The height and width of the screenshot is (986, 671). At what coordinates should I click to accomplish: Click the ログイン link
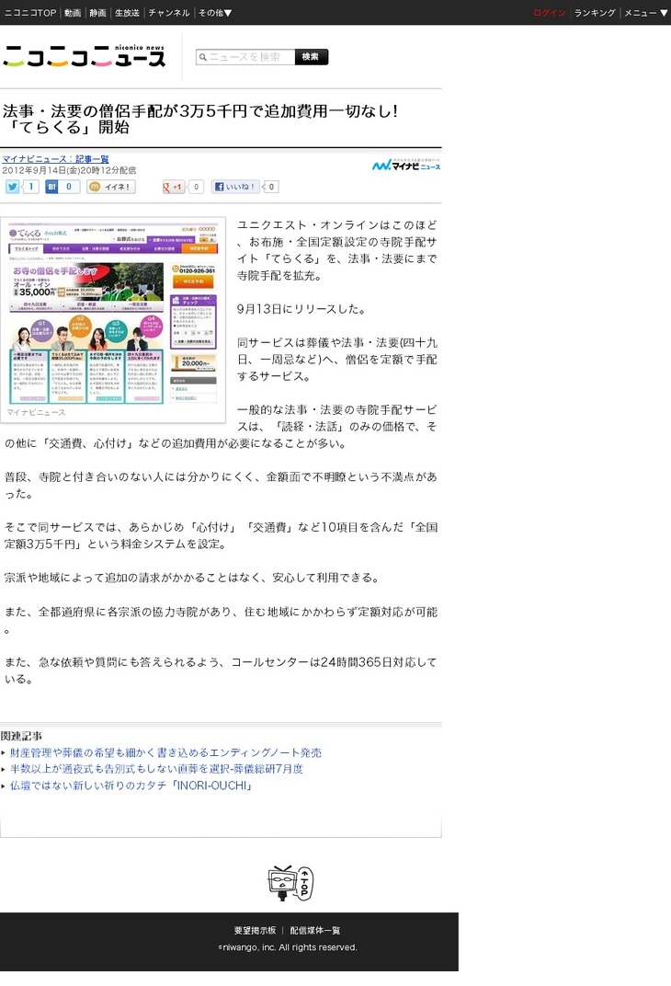pyautogui.click(x=550, y=13)
